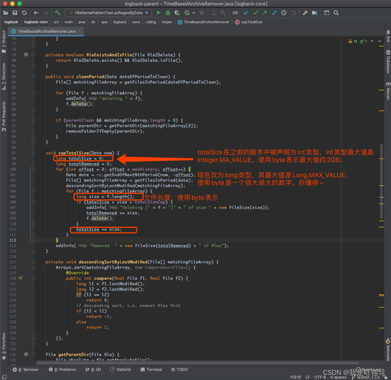Screen dimensions: 391x380
Task: Click helper in the breadcrumb path
Action: point(167,22)
